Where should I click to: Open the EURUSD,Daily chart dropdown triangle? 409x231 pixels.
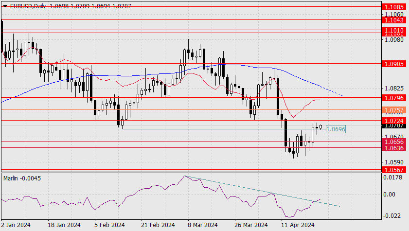point(5,6)
